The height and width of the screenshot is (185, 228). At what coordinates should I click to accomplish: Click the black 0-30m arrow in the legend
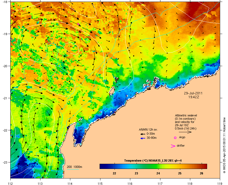coord(143,134)
